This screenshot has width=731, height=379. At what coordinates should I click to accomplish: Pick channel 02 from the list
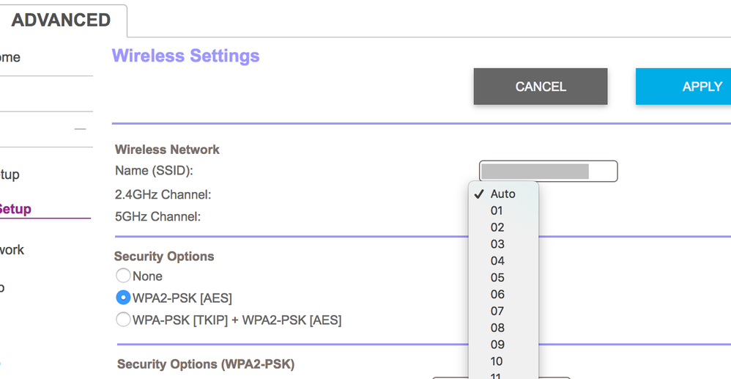pos(497,228)
